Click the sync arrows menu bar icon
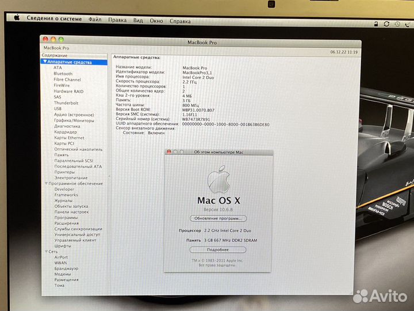The height and width of the screenshot is (311, 414). [x=386, y=24]
